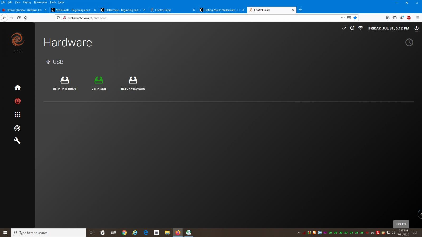Save page to Pocket
The width and height of the screenshot is (422, 237).
(349, 18)
